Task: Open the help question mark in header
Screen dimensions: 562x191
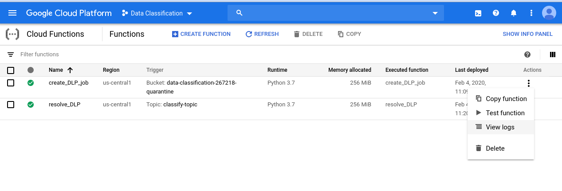Action: tap(496, 13)
